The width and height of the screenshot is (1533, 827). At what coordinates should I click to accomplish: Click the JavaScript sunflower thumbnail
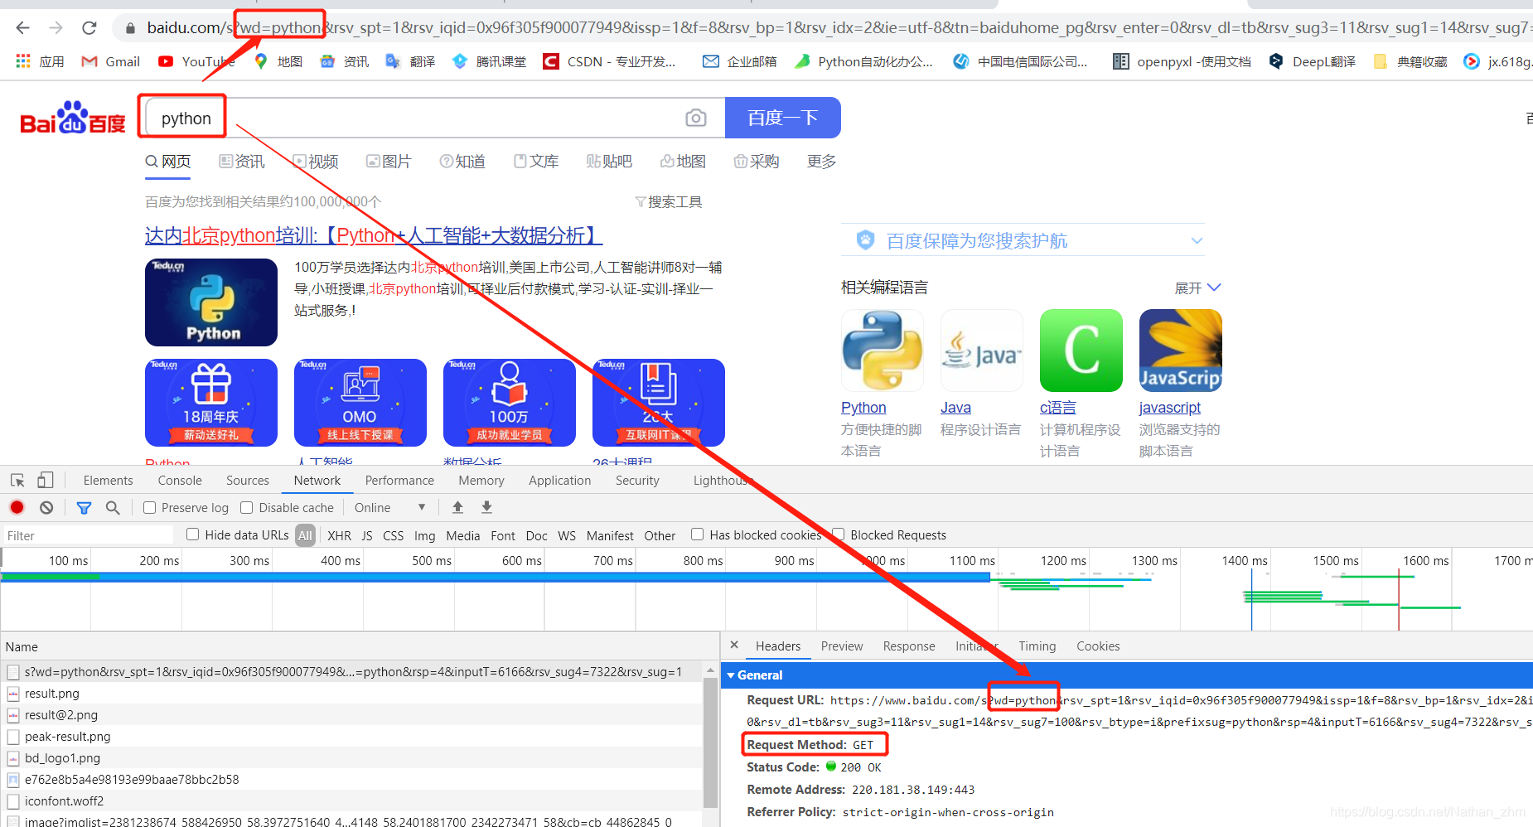pyautogui.click(x=1181, y=351)
